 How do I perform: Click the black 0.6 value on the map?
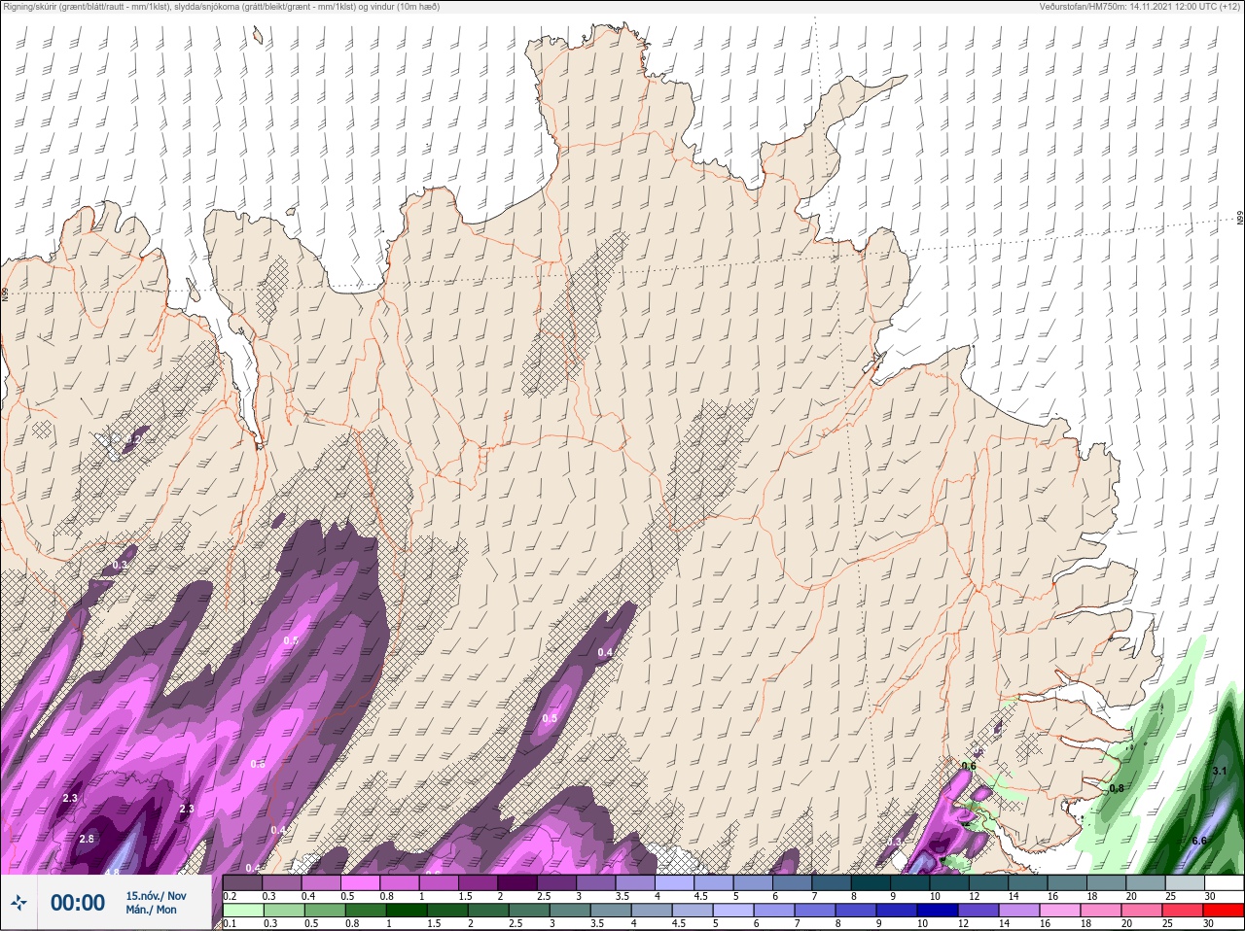click(969, 766)
